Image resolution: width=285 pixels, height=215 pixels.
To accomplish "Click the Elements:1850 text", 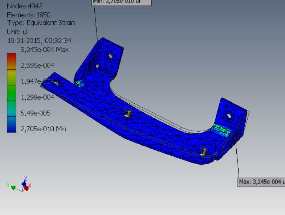I will (29, 15).
